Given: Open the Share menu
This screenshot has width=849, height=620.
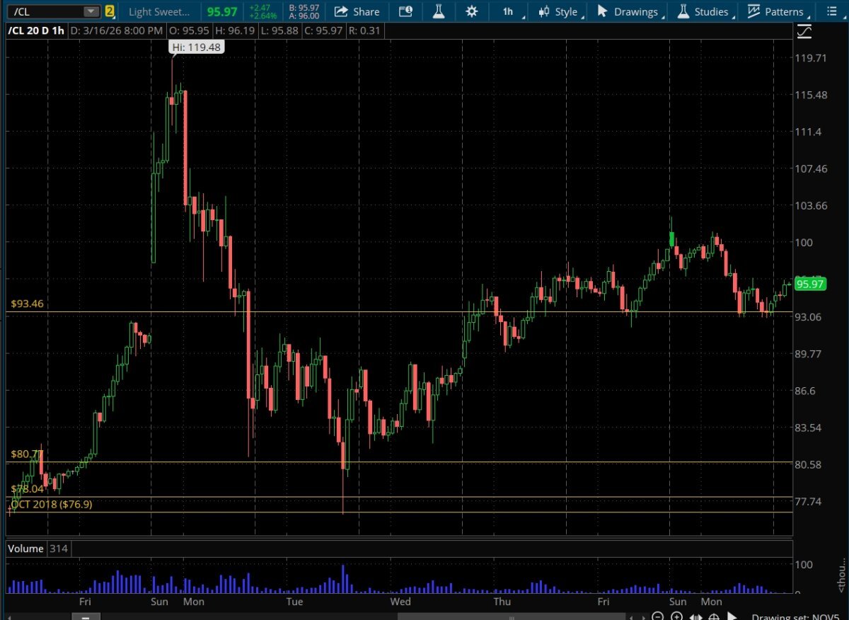Looking at the screenshot, I should [x=357, y=11].
